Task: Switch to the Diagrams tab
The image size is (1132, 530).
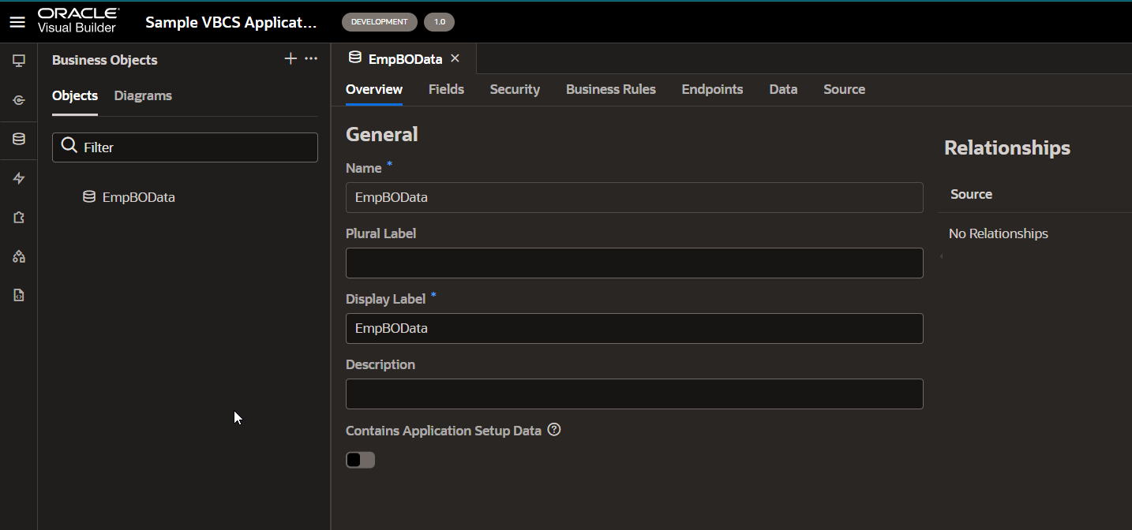Action: 143,95
